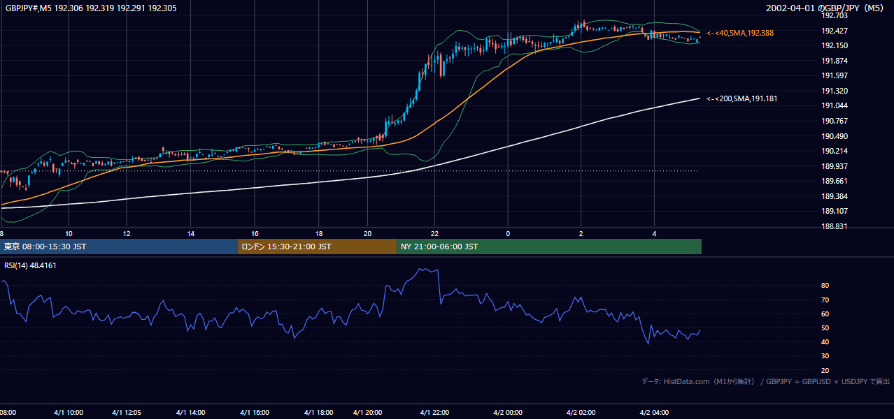This screenshot has width=894, height=419.
Task: Click the 4/1 20:00 bottom date label
Action: [x=368, y=413]
